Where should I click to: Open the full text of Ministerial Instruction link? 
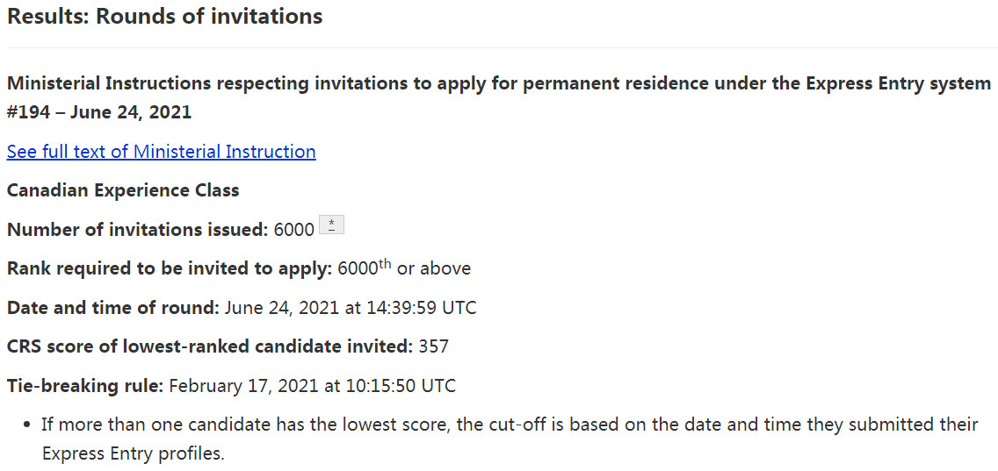161,152
